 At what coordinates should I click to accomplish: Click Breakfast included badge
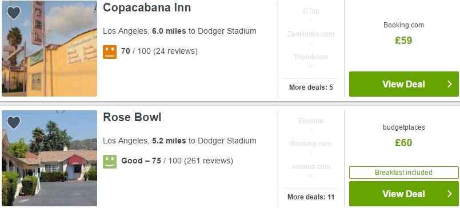pyautogui.click(x=403, y=173)
